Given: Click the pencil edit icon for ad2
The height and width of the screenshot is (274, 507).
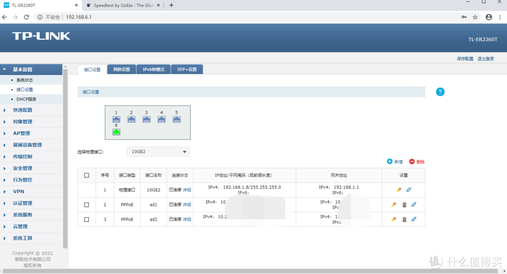Looking at the screenshot, I should pyautogui.click(x=393, y=219).
